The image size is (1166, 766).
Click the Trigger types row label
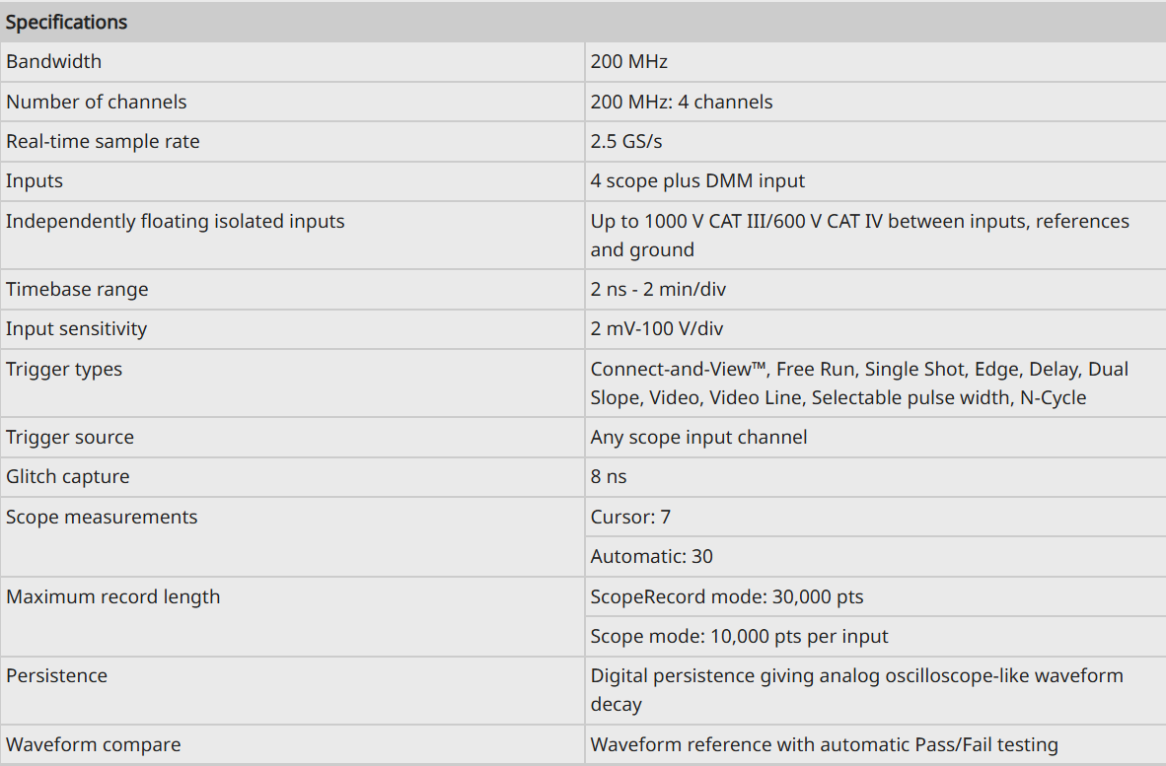pos(64,369)
